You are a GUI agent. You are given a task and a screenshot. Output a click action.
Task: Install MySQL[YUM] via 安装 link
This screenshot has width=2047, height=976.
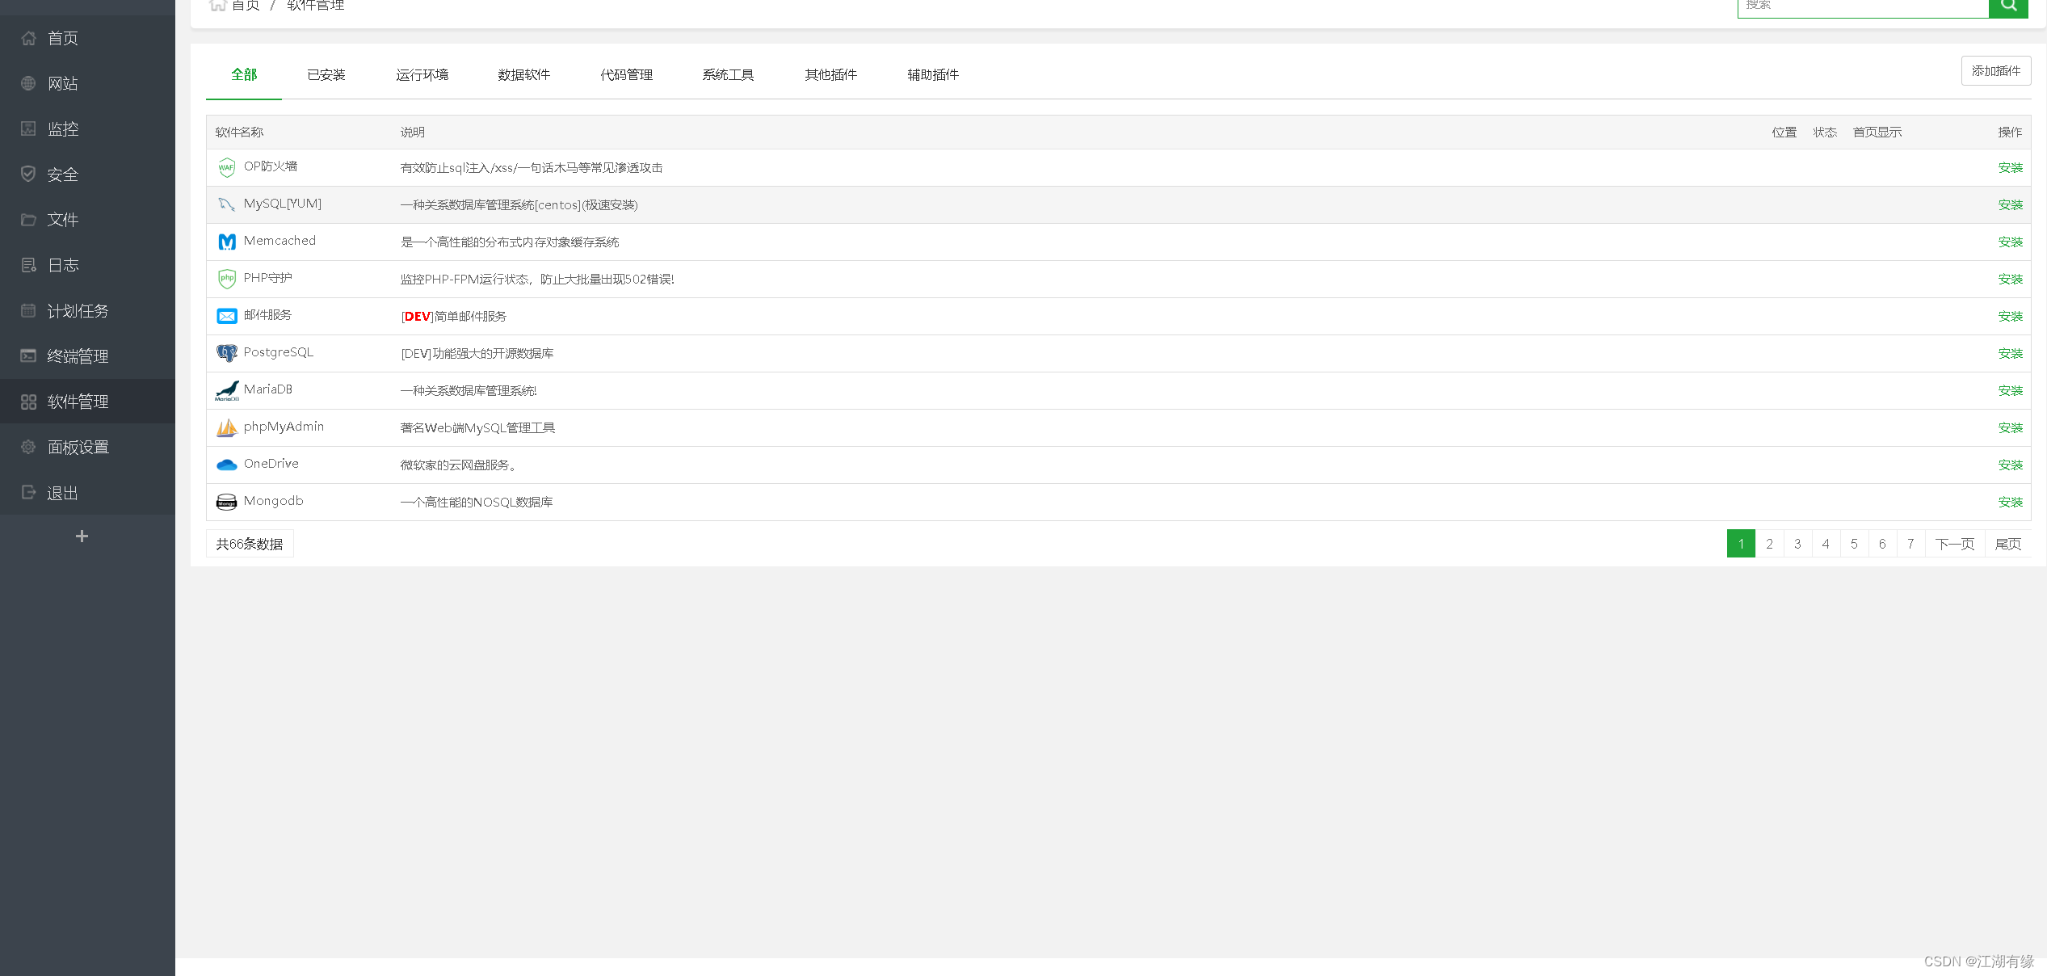point(2010,205)
